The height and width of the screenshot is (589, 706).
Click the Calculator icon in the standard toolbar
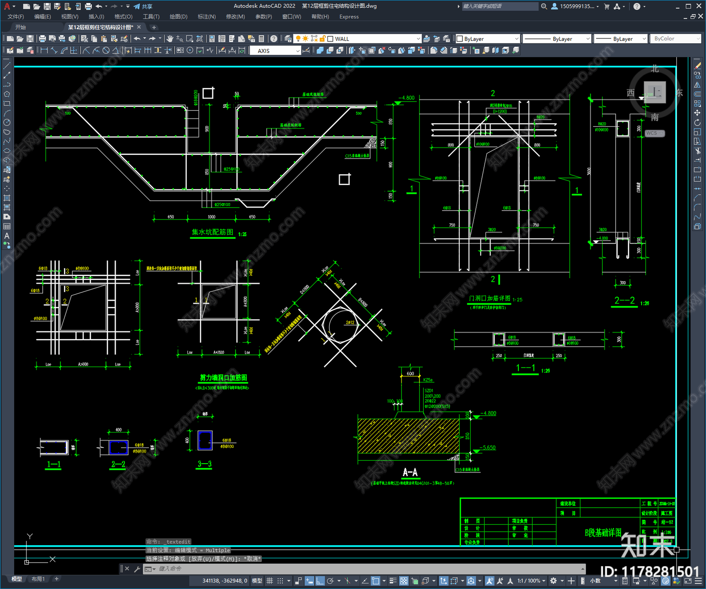261,39
